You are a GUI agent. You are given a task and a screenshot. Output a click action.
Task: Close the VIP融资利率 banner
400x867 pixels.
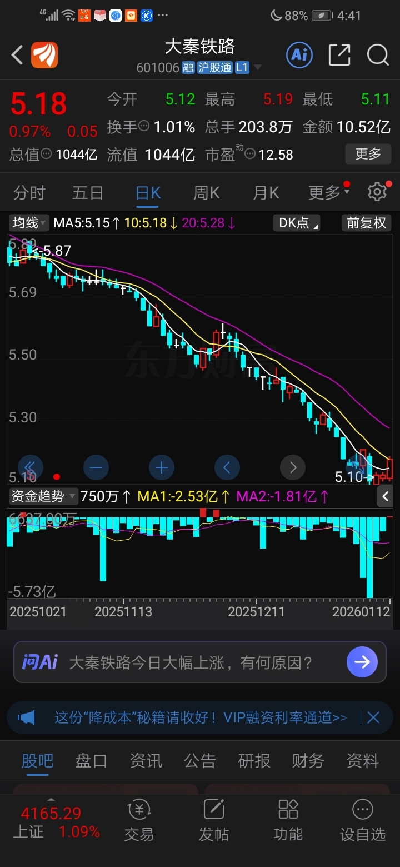[x=373, y=717]
